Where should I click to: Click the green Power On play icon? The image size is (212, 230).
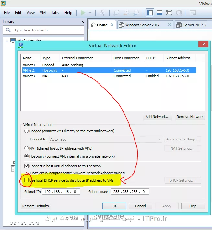coord(83,13)
